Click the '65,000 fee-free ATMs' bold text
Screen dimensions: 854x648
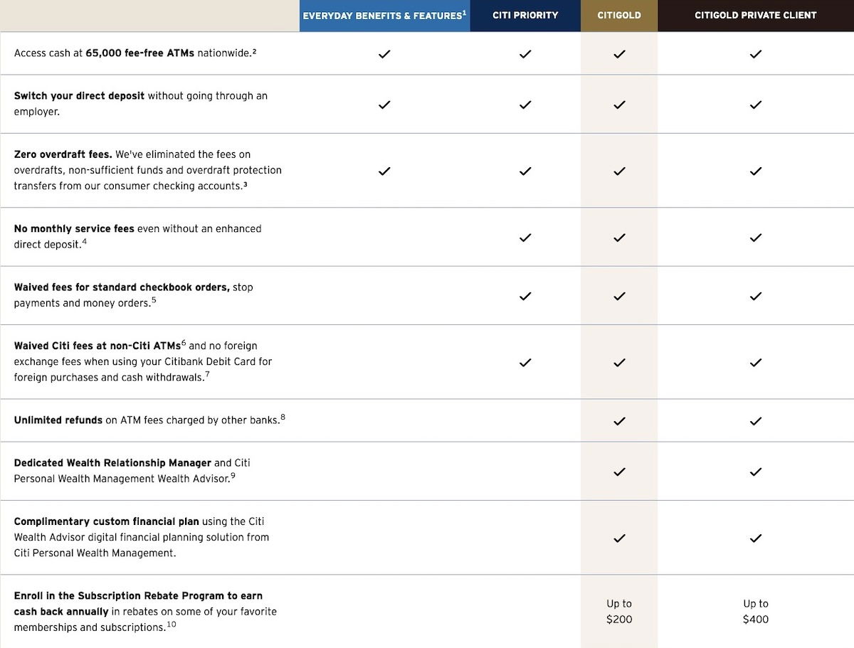(140, 53)
